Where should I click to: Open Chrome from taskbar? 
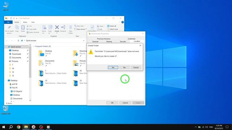[x=18, y=127]
